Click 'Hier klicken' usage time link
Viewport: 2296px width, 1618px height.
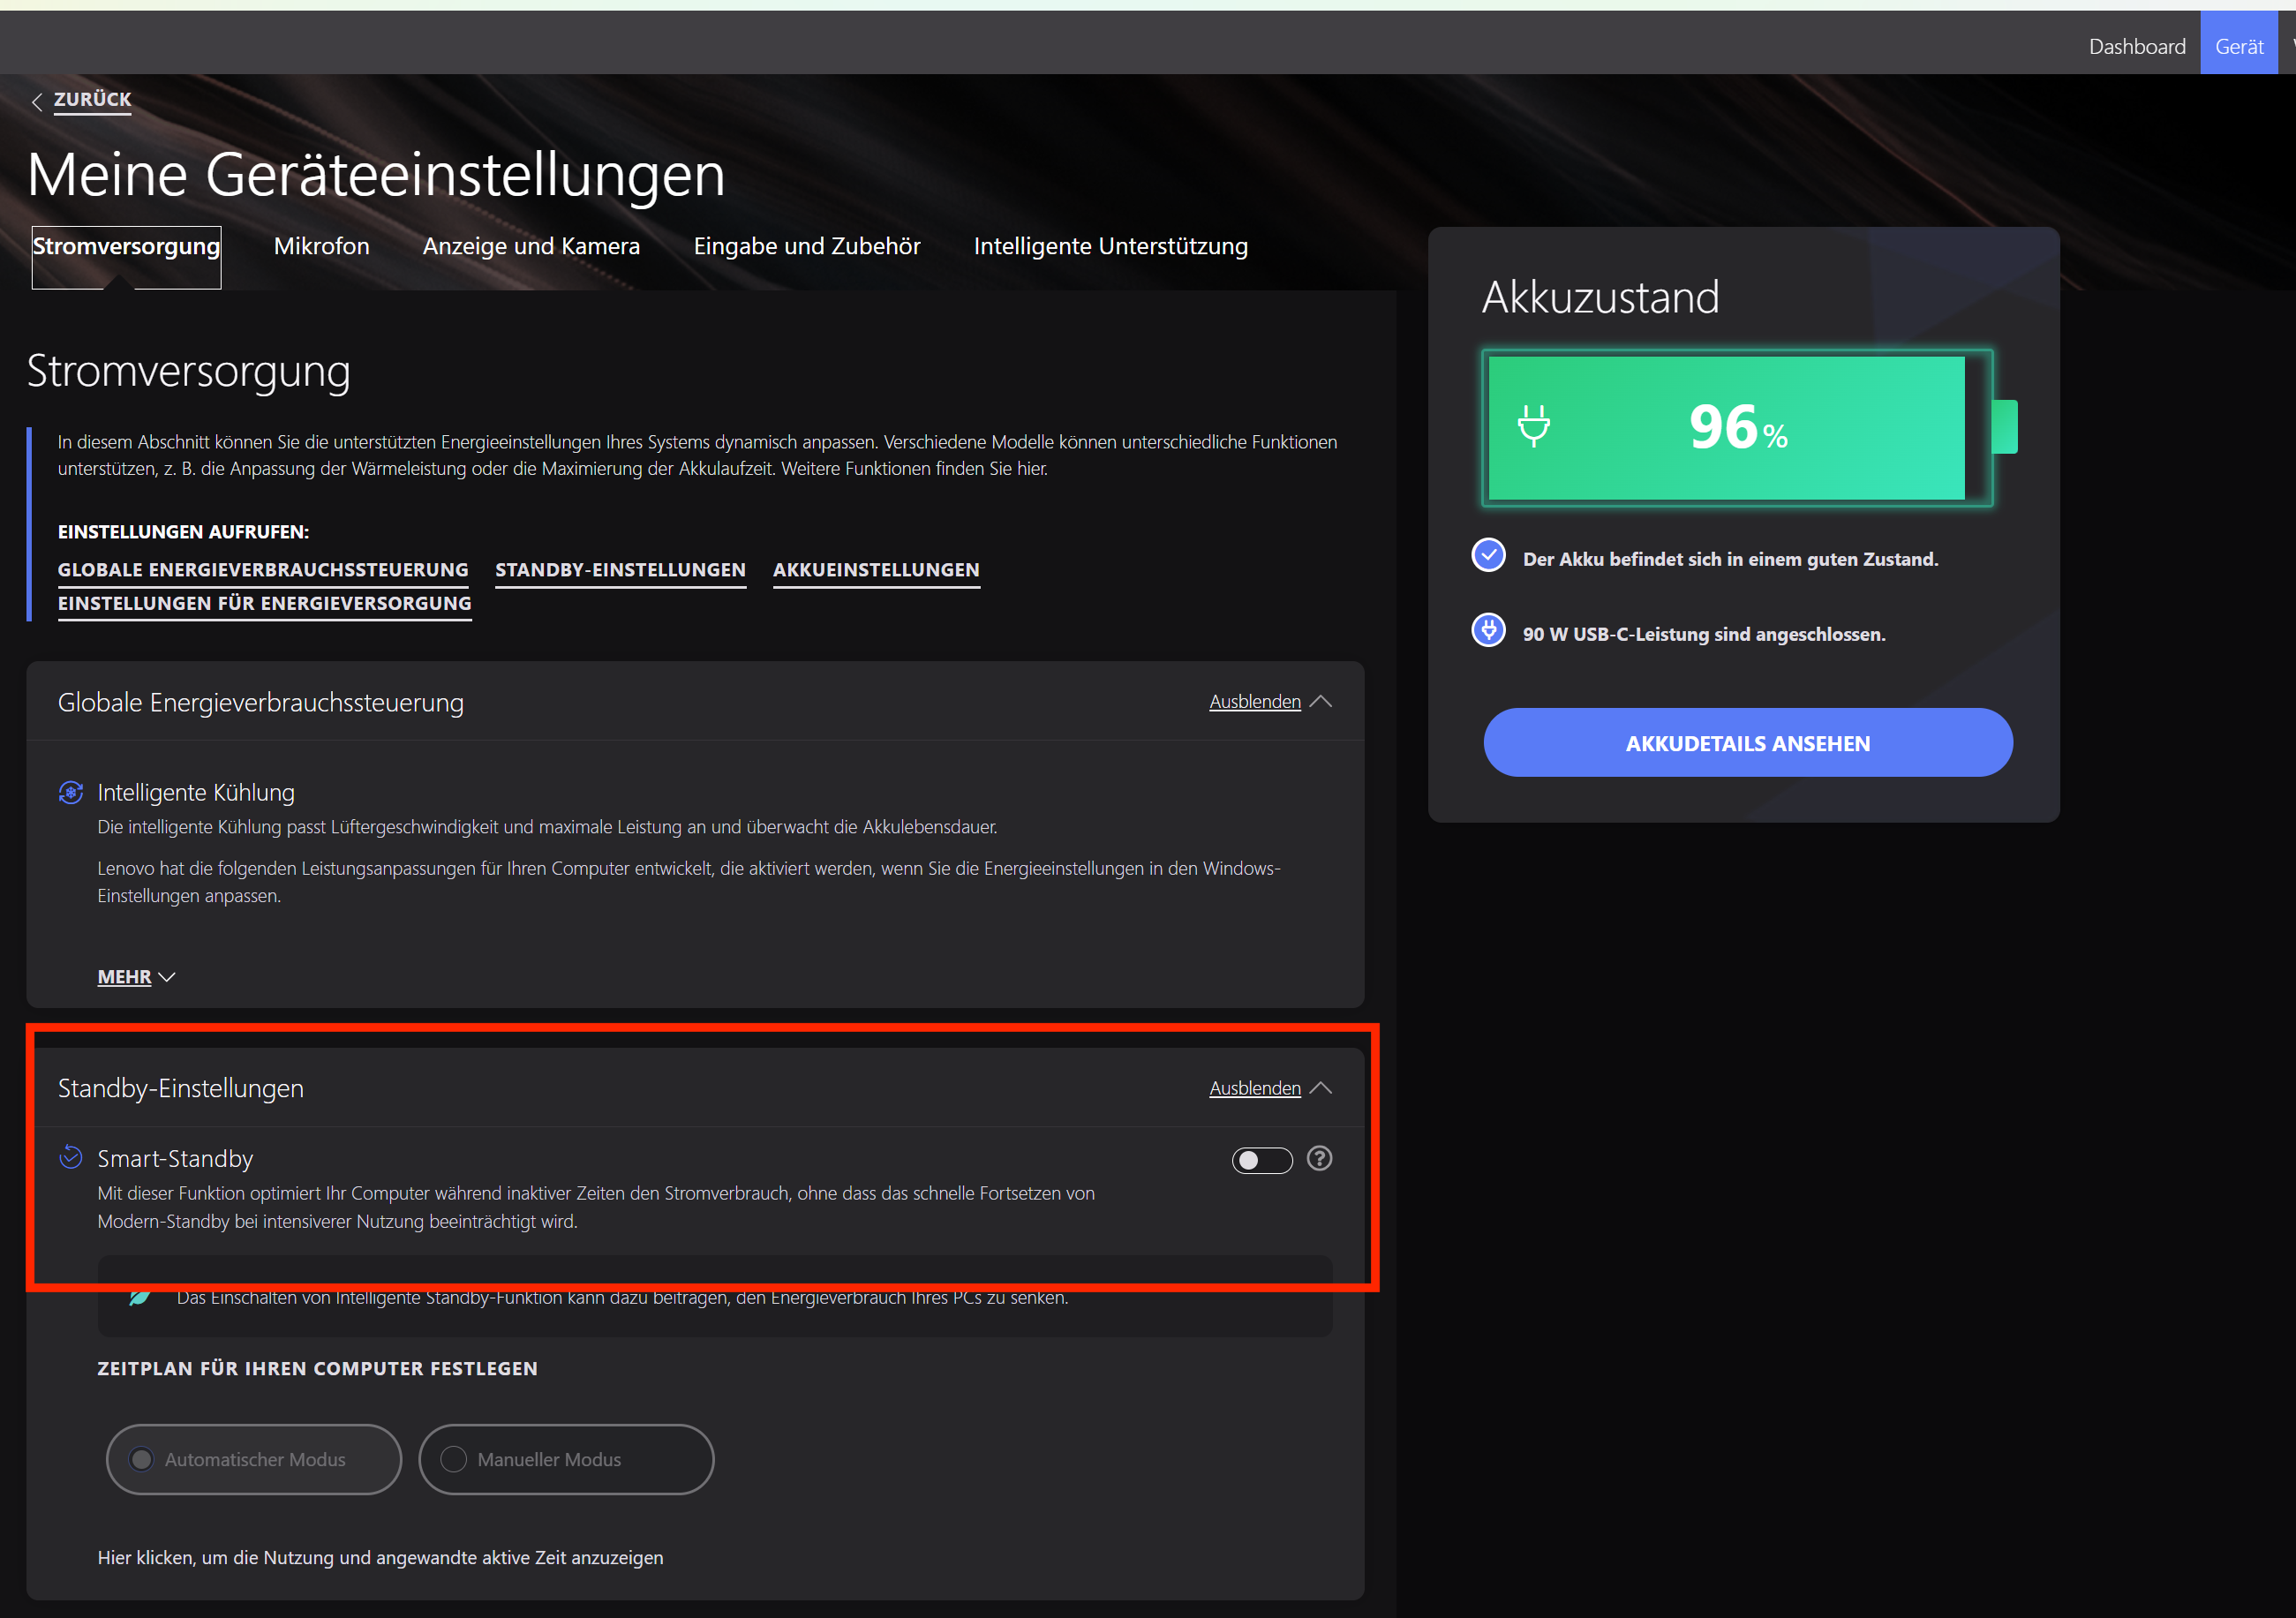[x=380, y=1557]
